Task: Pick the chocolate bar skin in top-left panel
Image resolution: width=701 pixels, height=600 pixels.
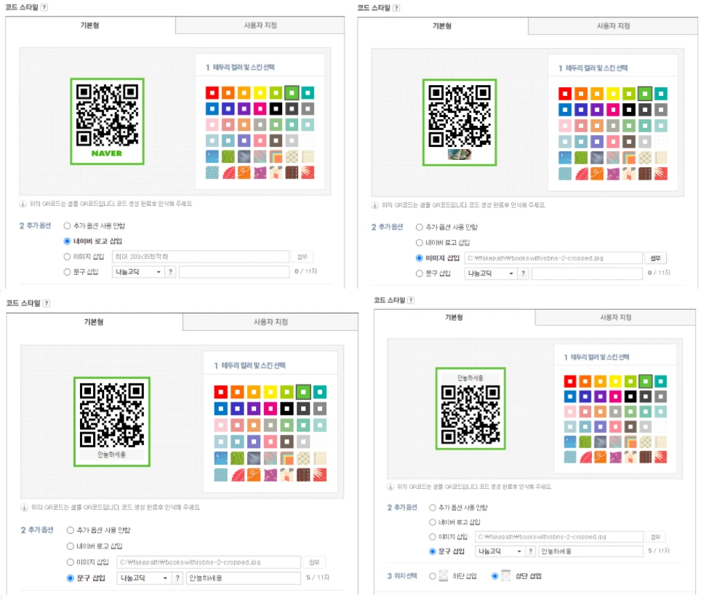Action: coord(292,172)
